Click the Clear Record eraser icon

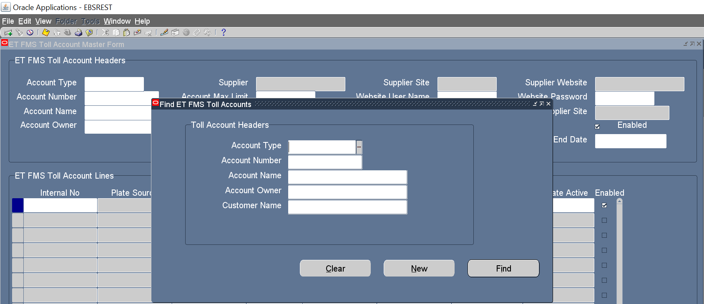pyautogui.click(x=137, y=32)
